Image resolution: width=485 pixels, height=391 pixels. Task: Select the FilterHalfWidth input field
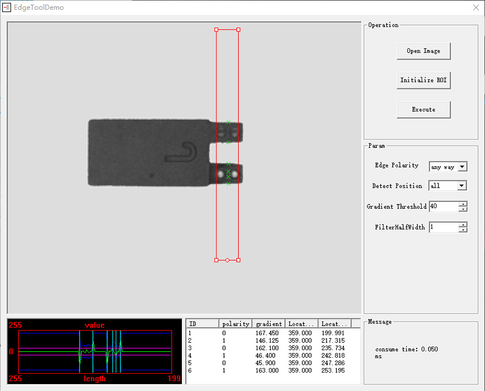click(444, 227)
